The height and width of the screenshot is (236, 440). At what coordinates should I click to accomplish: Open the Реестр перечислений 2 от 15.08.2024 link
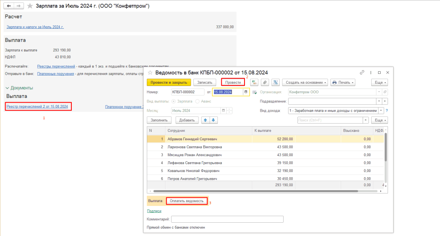[x=37, y=106]
